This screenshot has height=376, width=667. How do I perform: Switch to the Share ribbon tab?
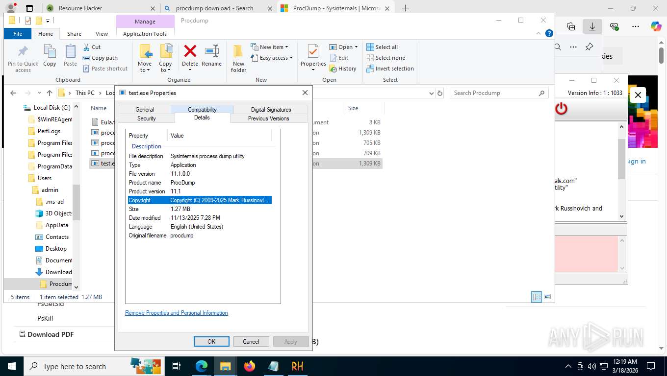pyautogui.click(x=74, y=34)
